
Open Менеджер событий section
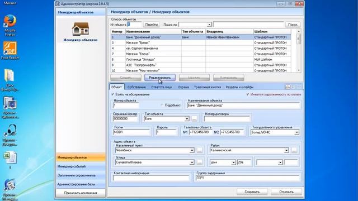click(81, 166)
